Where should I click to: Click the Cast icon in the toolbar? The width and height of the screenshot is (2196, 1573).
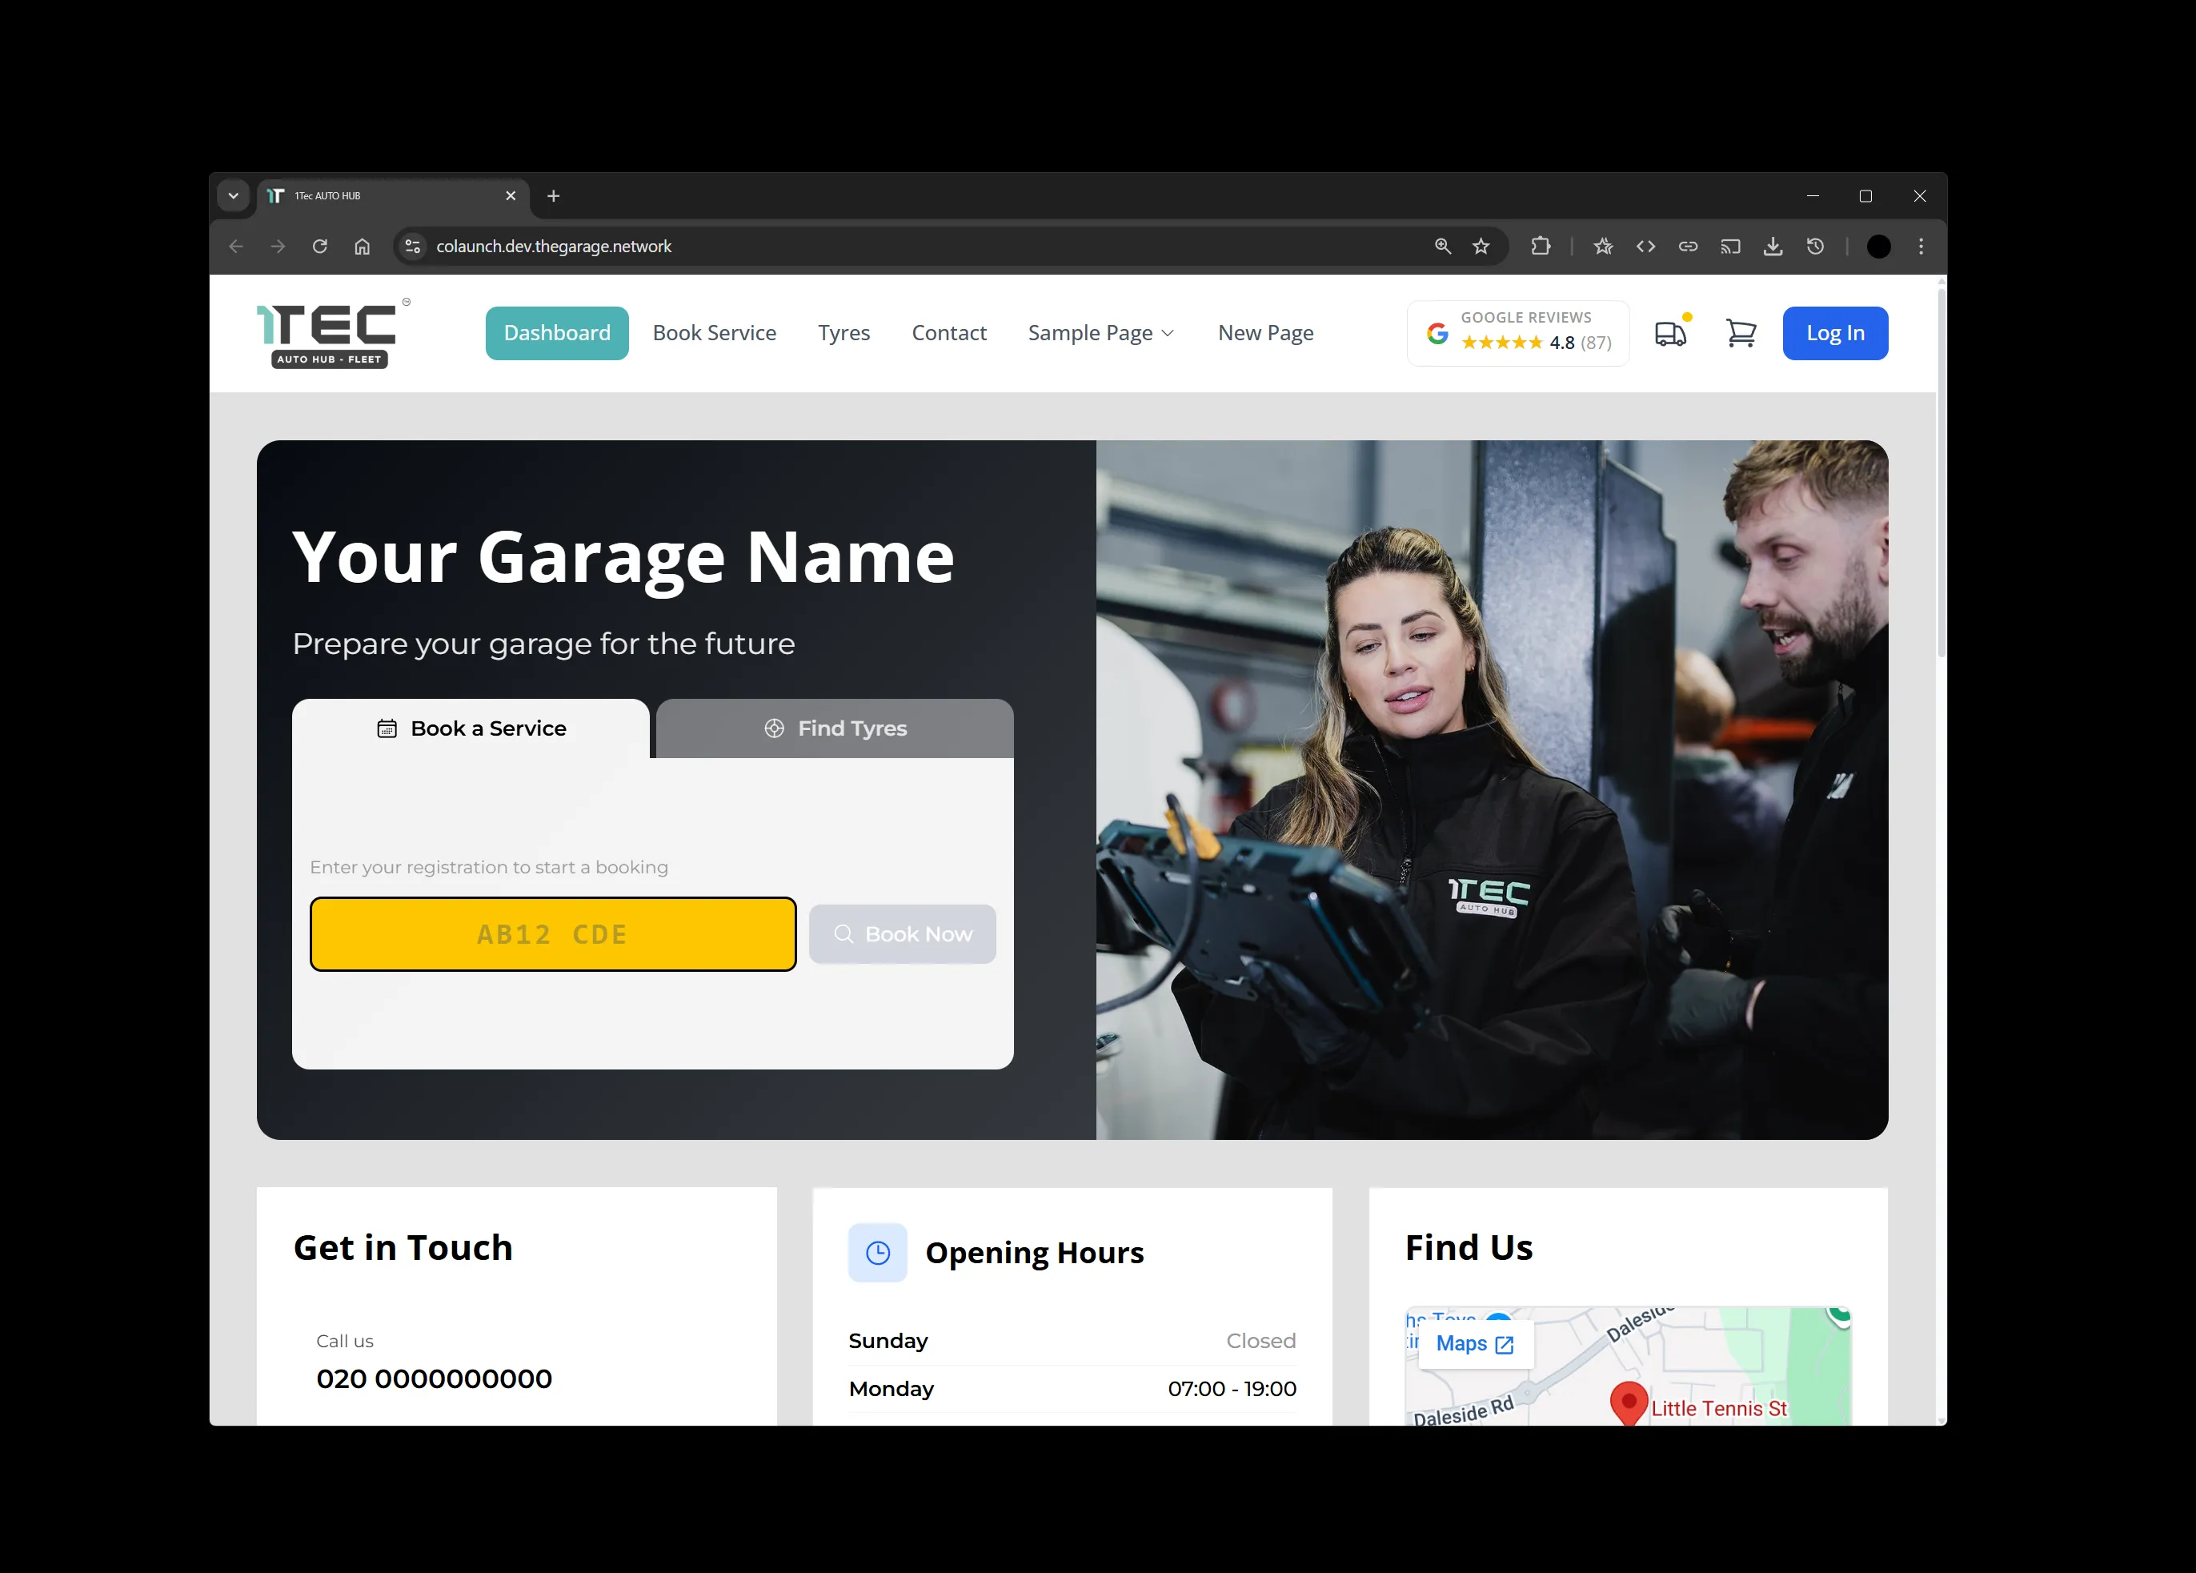coord(1731,246)
